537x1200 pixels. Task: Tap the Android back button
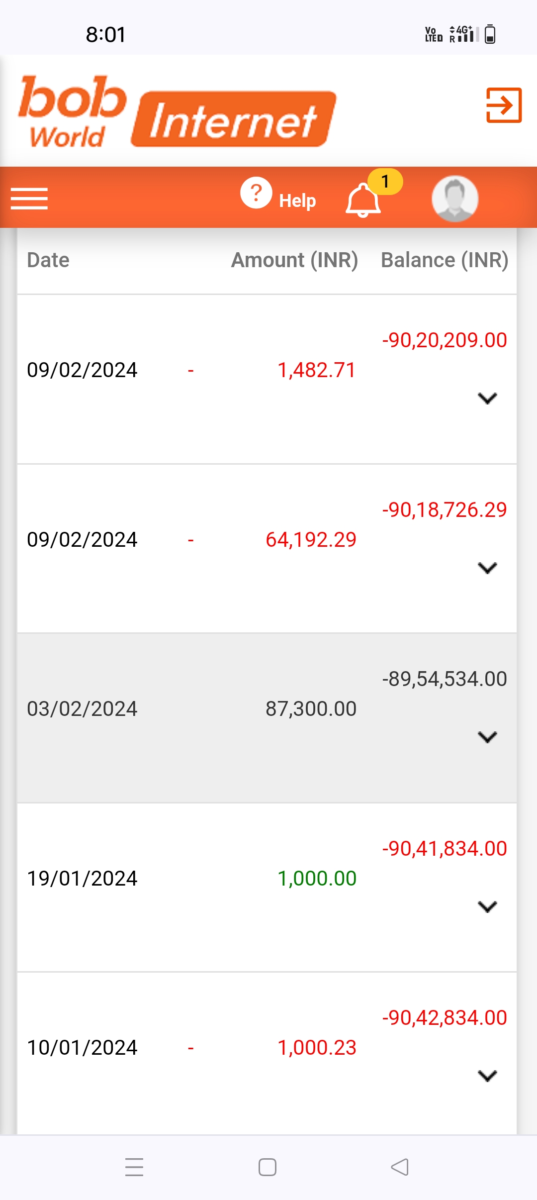400,1167
